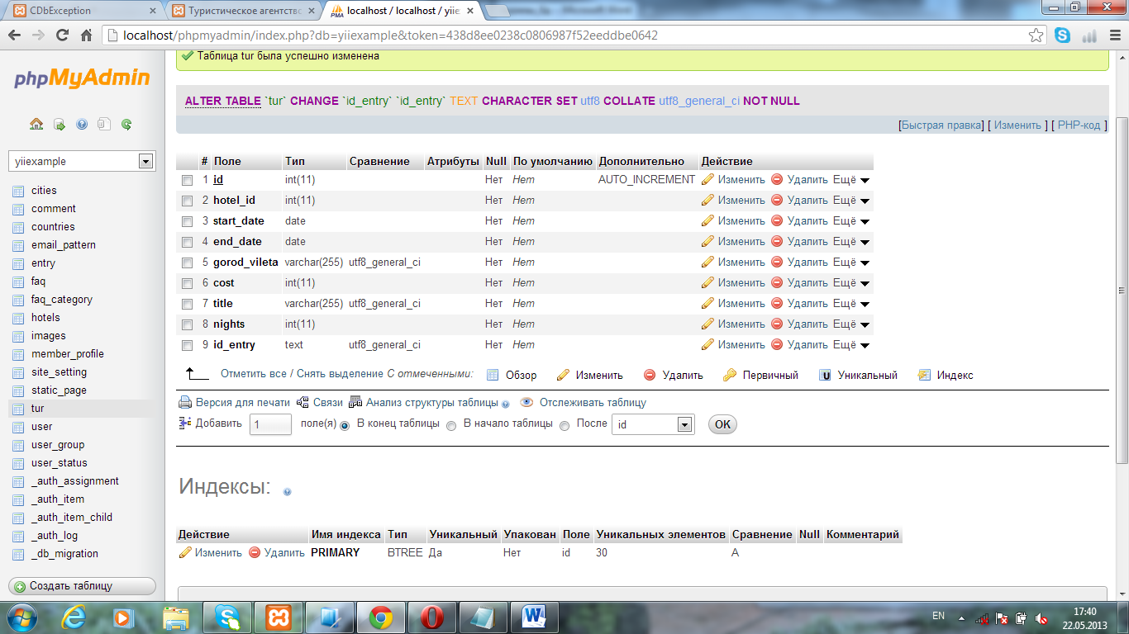The width and height of the screenshot is (1129, 634).
Task: Click the help icon next to Индексы heading
Action: tap(287, 491)
